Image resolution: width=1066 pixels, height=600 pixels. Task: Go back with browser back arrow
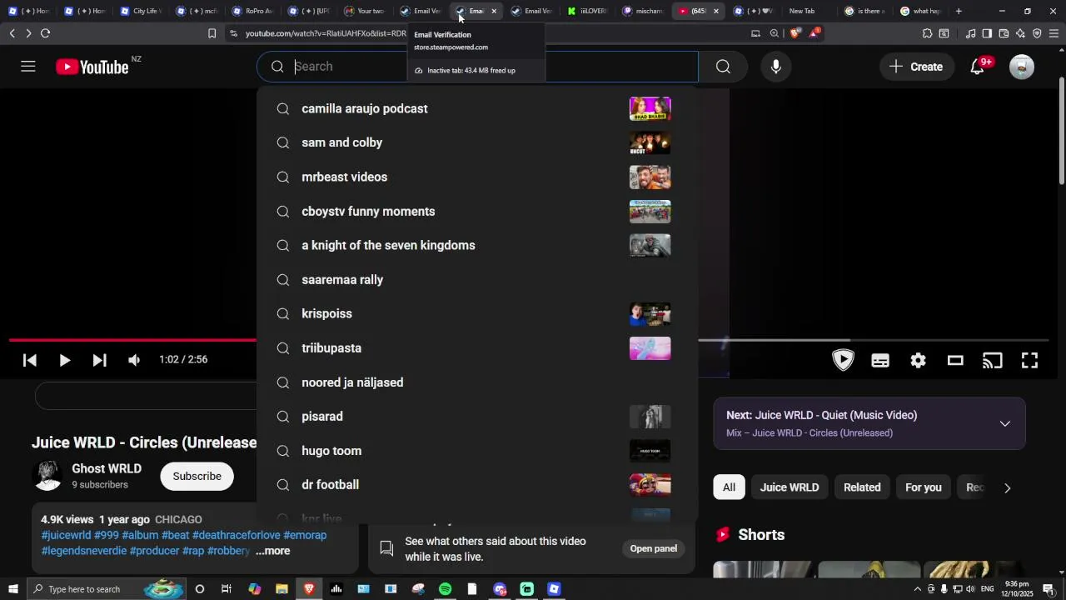coord(12,33)
